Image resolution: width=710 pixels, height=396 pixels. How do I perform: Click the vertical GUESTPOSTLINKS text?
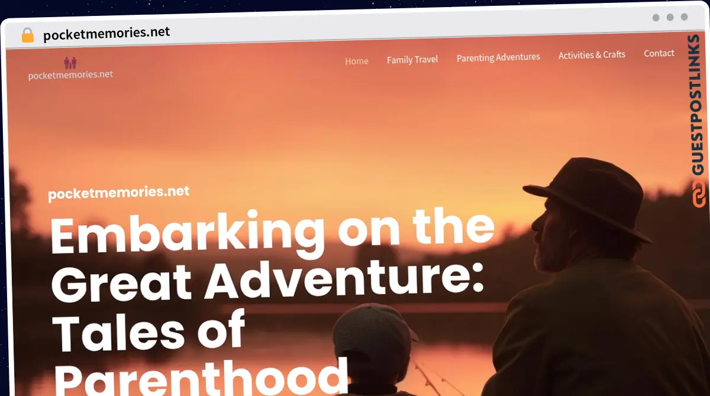pos(699,105)
